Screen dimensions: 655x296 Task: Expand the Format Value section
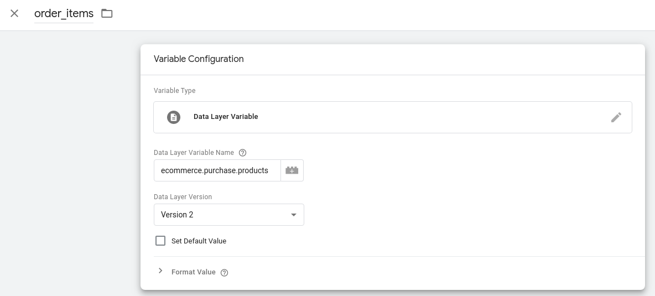(x=160, y=271)
